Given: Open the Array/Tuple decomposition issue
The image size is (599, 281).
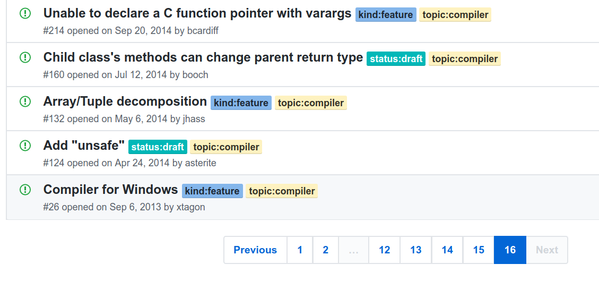Looking at the screenshot, I should click(125, 101).
